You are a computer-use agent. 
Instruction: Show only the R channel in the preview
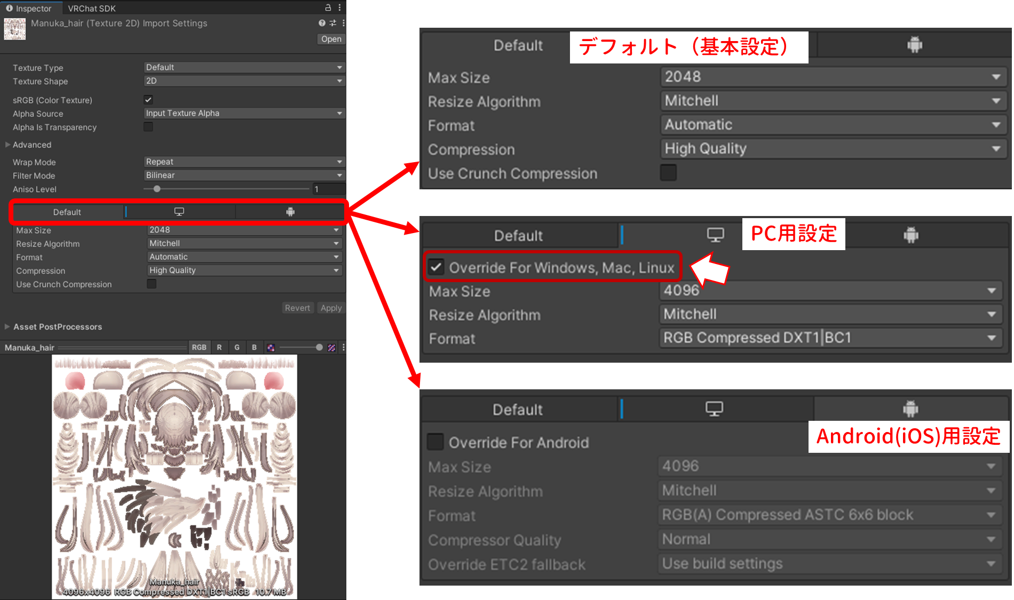219,348
